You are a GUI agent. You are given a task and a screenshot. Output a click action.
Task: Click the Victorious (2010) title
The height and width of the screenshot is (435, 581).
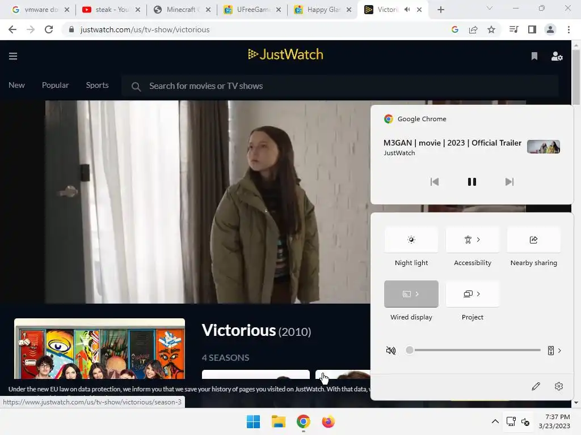point(256,330)
